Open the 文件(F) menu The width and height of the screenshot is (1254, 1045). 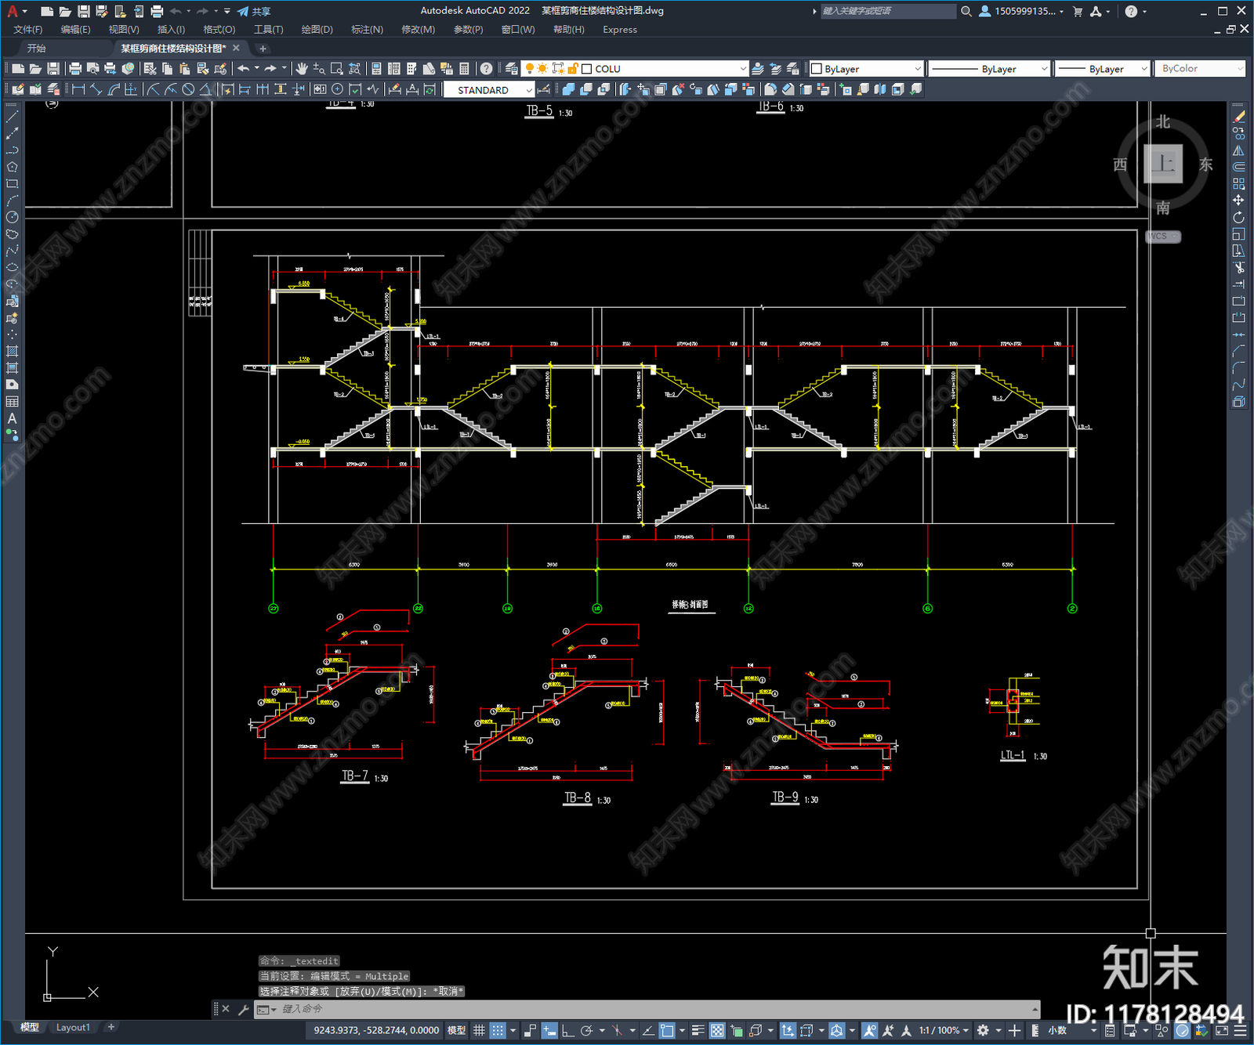(x=28, y=30)
